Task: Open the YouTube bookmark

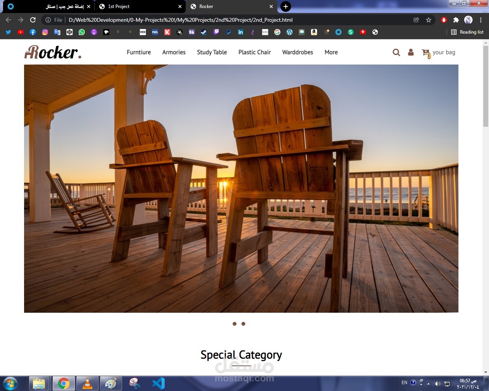Action: pyautogui.click(x=21, y=32)
